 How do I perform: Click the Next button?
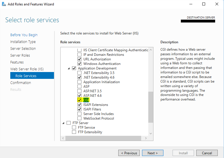153,153
